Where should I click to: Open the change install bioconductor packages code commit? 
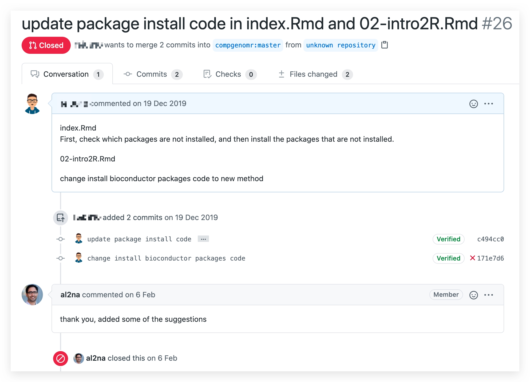pos(166,258)
